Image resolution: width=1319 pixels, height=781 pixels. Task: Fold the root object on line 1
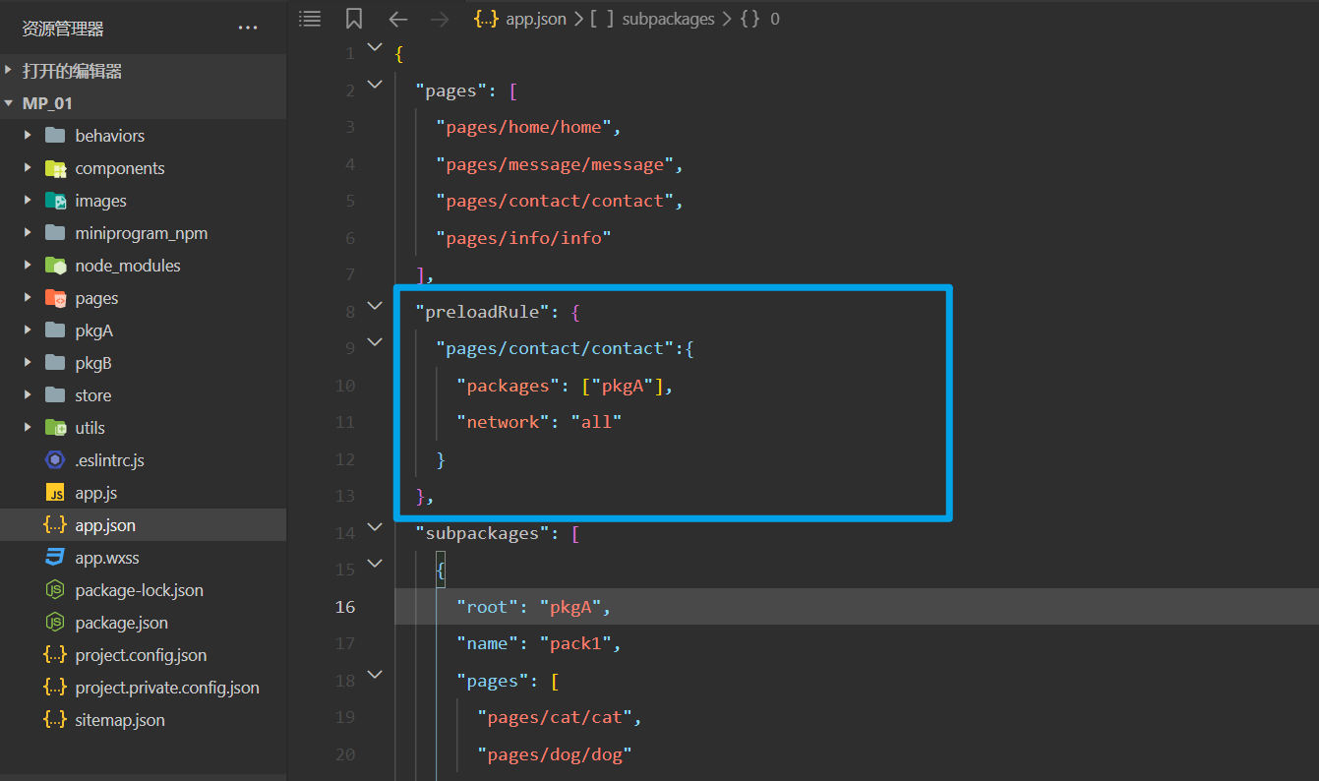pyautogui.click(x=374, y=47)
